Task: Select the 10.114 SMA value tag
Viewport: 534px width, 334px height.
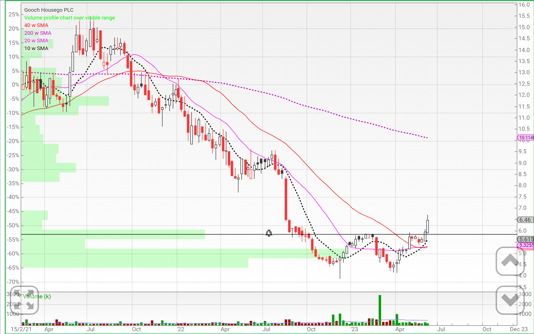Action: 525,137
